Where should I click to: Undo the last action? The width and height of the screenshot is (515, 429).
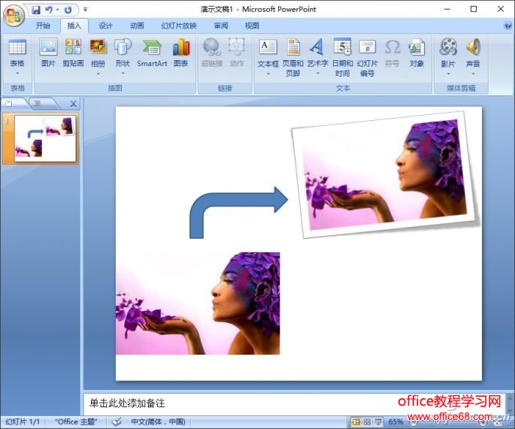pyautogui.click(x=49, y=10)
